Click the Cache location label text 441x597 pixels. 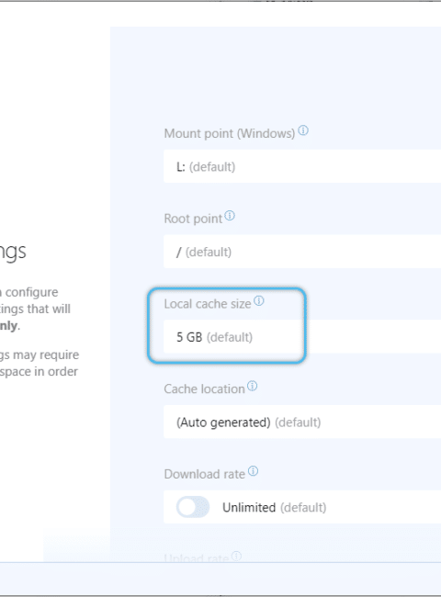[x=205, y=389]
